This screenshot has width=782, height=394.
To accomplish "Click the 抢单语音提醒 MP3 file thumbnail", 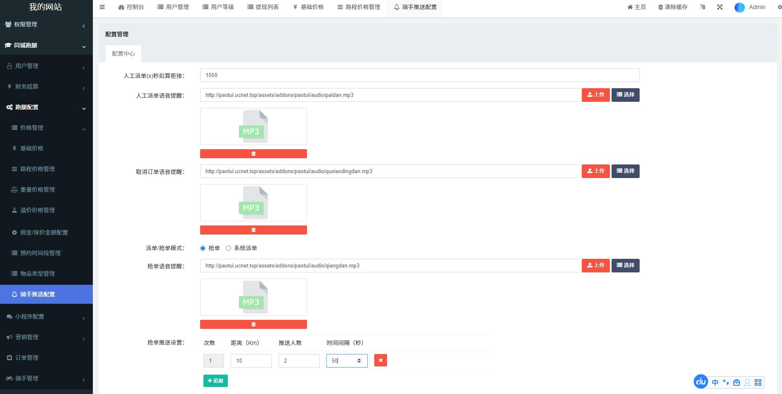I will pyautogui.click(x=253, y=297).
